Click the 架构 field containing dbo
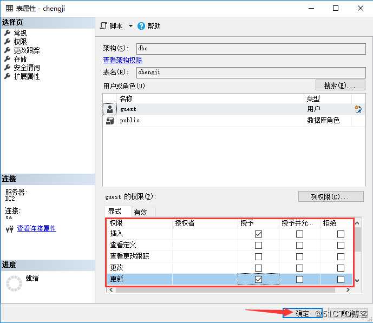Image resolution: width=373 pixels, height=323 pixels. pyautogui.click(x=251, y=49)
